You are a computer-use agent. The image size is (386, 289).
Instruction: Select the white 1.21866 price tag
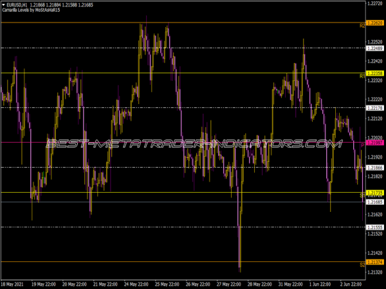click(x=374, y=168)
